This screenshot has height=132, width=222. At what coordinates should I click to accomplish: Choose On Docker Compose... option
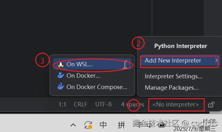pos(97,87)
